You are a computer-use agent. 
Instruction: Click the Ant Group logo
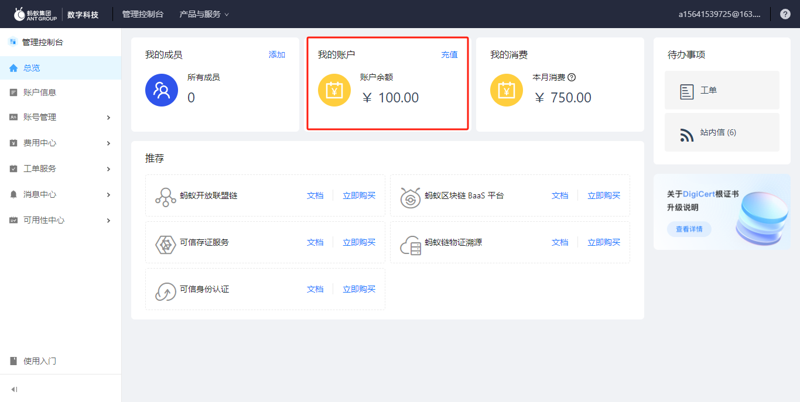(36, 14)
